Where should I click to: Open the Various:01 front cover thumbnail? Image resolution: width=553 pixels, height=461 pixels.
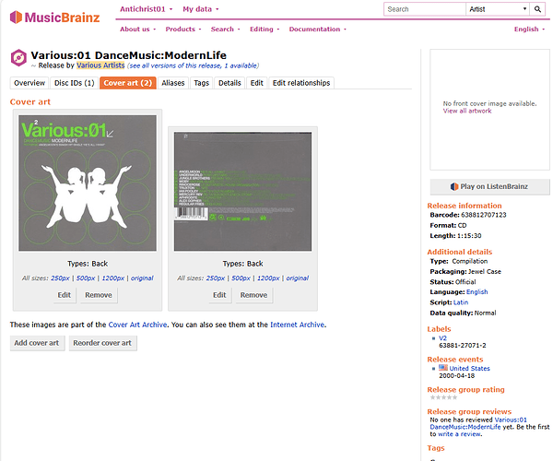pos(88,183)
